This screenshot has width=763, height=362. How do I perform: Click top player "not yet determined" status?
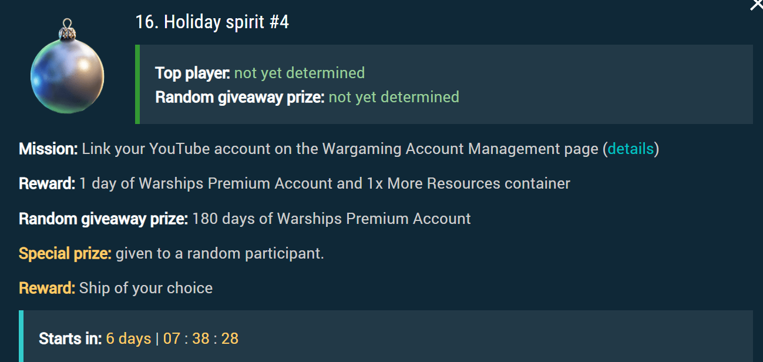[299, 73]
